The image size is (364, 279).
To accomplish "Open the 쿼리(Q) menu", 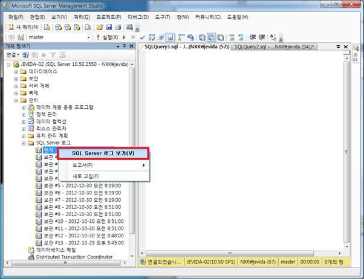I will point(82,17).
